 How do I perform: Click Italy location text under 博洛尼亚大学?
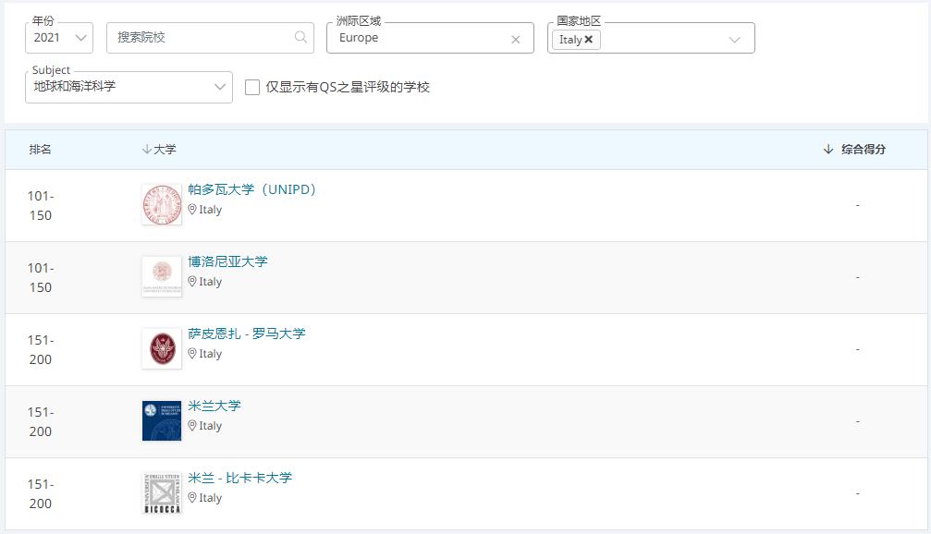(x=210, y=281)
